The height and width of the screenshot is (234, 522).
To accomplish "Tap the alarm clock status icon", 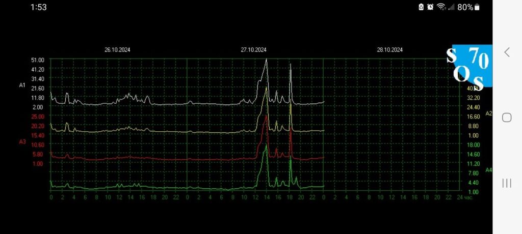I will pos(430,7).
